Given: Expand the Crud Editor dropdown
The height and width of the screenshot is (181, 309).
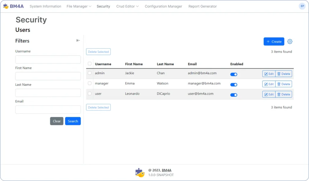Looking at the screenshot, I should tap(127, 6).
